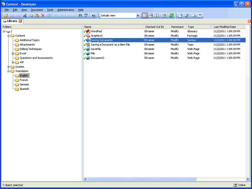Run the ABC spell check icon

[x=86, y=16]
